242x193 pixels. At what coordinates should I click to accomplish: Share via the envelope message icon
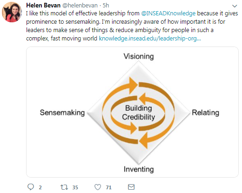(131, 187)
